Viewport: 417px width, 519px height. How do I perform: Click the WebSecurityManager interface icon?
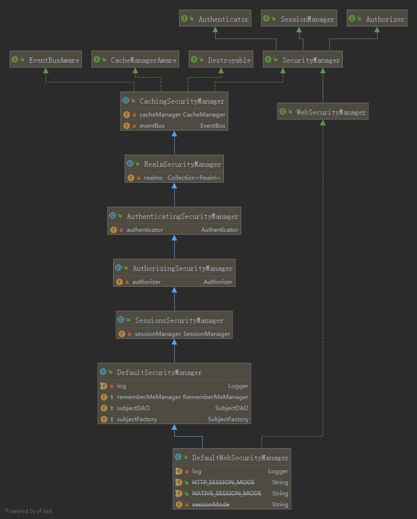pos(283,111)
